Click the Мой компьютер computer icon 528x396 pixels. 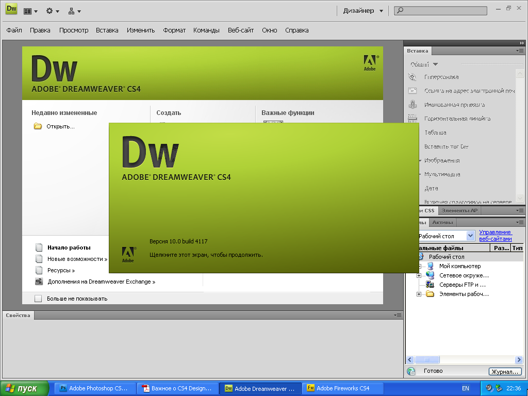(430, 266)
